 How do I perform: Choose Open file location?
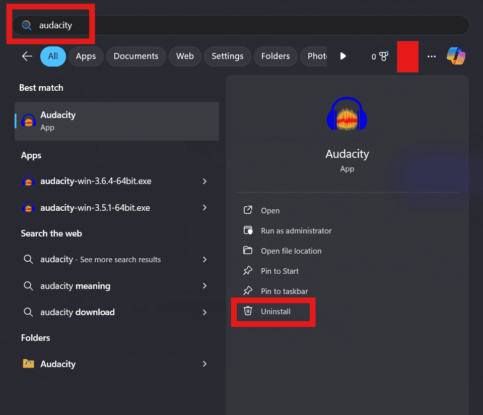click(291, 251)
